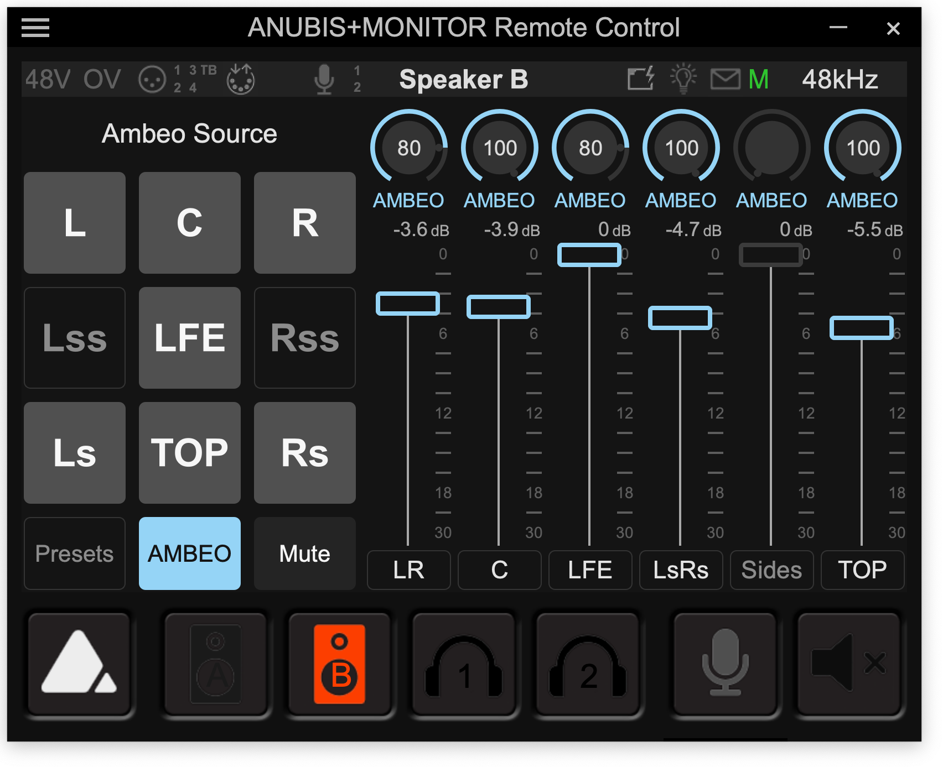Click the LsRs fader handle
The image size is (948, 773).
pos(680,318)
